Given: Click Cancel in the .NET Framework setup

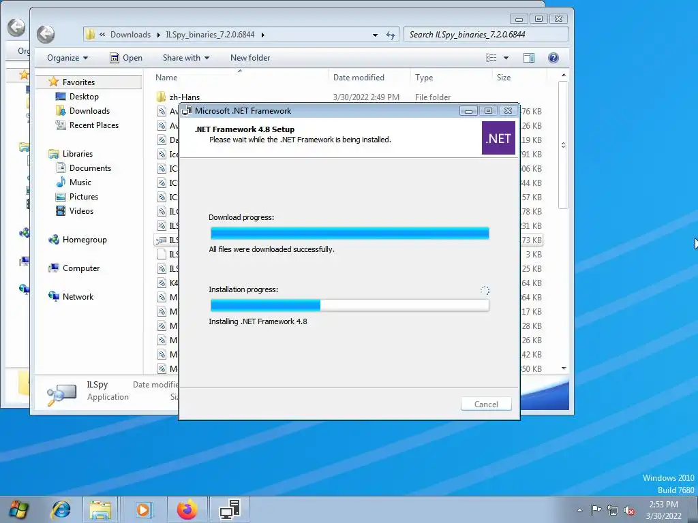Looking at the screenshot, I should coord(485,404).
